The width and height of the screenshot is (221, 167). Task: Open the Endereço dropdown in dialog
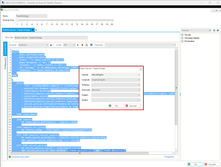[138, 85]
